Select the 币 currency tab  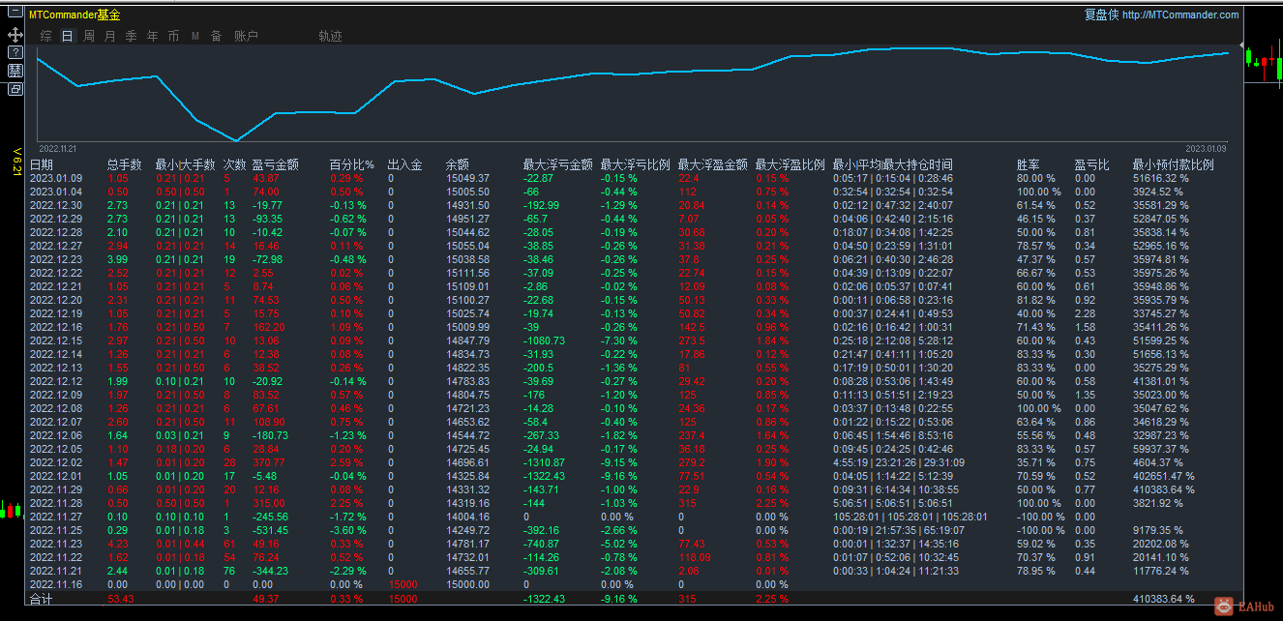pos(173,36)
